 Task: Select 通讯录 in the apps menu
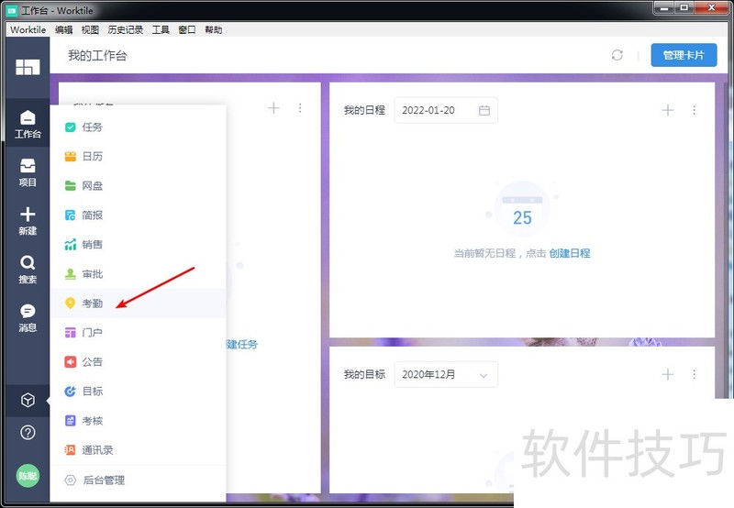pos(139,450)
